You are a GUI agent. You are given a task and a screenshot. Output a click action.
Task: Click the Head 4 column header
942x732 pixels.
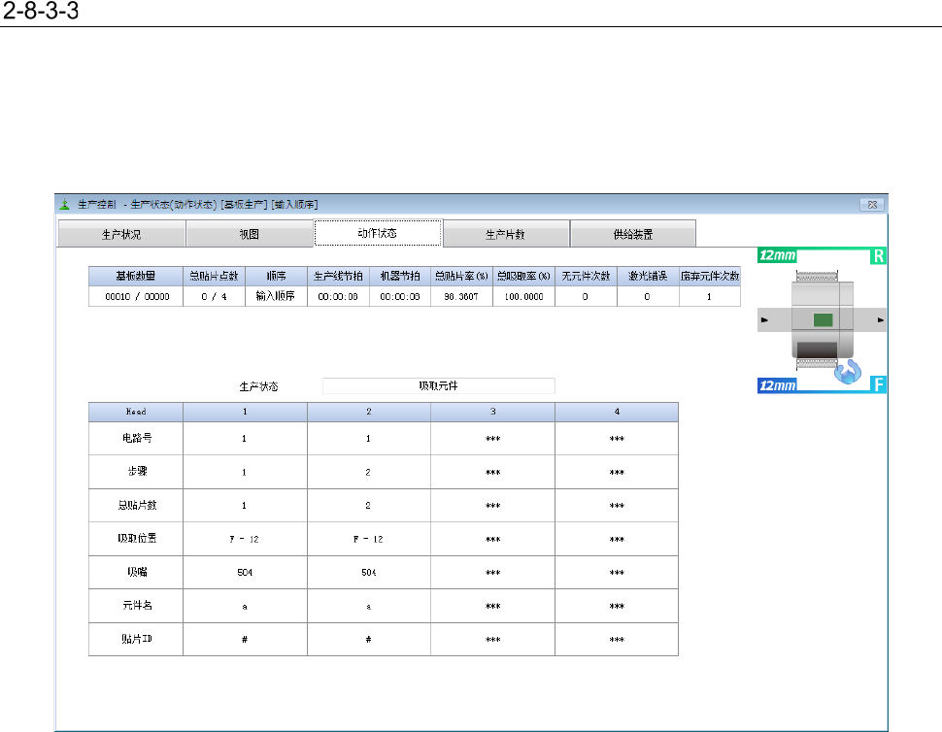617,412
